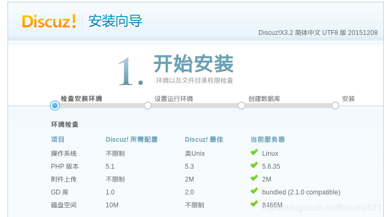Click the 创建数据库 step label
Viewport: 386px width, 217px height.
(264, 99)
